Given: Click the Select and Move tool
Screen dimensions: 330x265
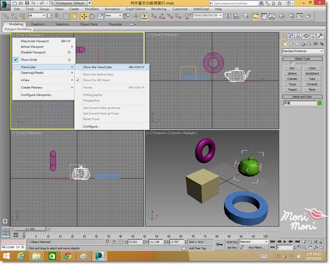Looking at the screenshot, I should (x=84, y=16).
